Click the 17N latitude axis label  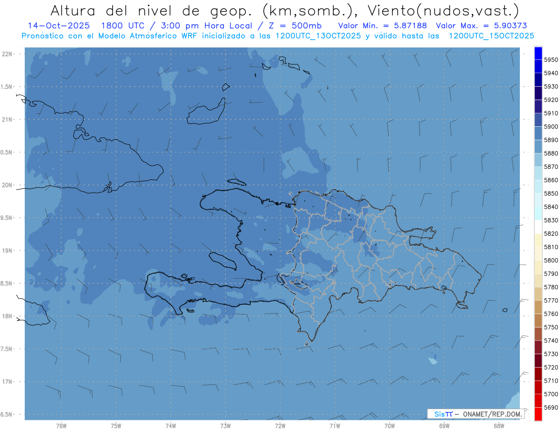tap(8, 382)
